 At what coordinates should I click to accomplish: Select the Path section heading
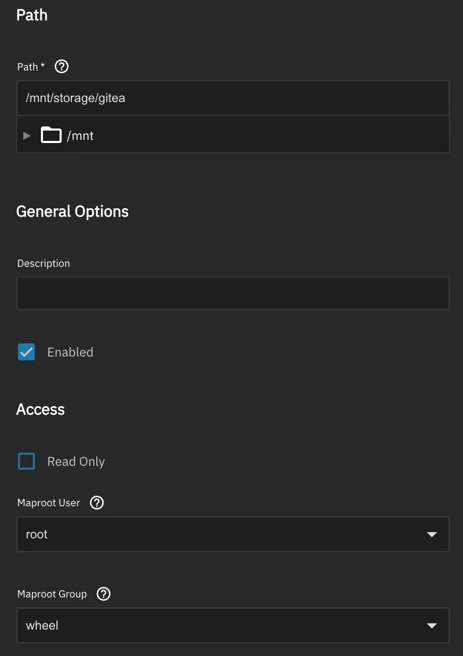point(32,15)
